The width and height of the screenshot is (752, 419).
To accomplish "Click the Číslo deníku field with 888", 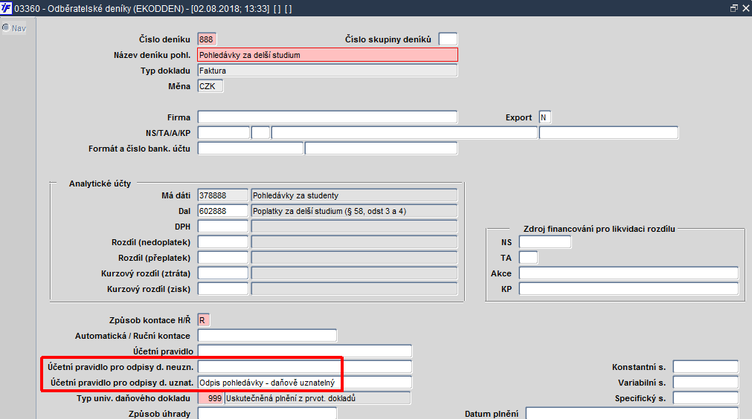I will 207,39.
